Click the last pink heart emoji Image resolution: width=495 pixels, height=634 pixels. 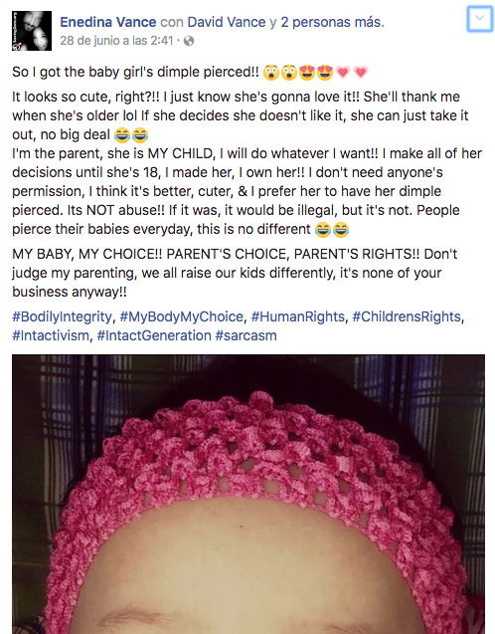[x=361, y=73]
